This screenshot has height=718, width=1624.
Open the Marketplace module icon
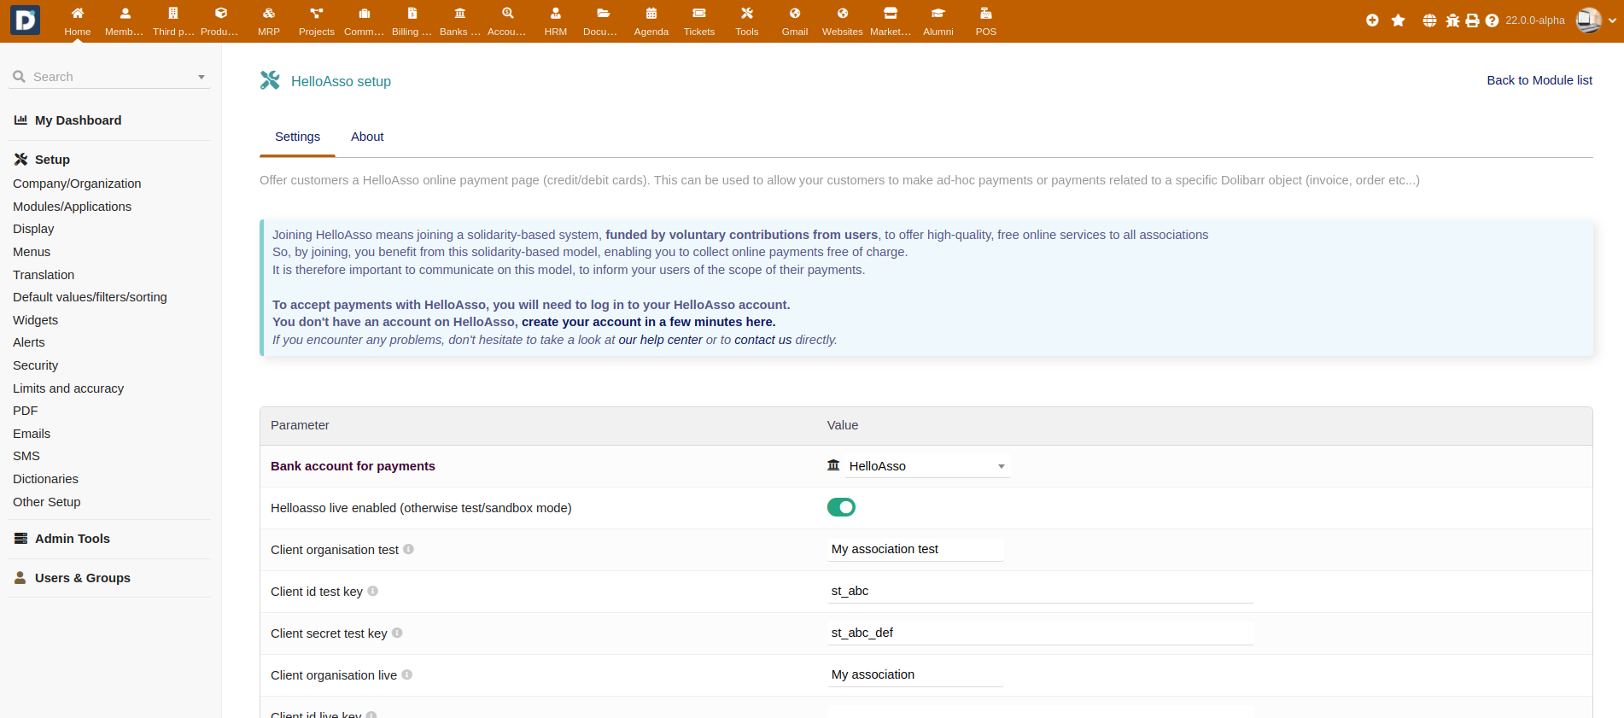891,14
